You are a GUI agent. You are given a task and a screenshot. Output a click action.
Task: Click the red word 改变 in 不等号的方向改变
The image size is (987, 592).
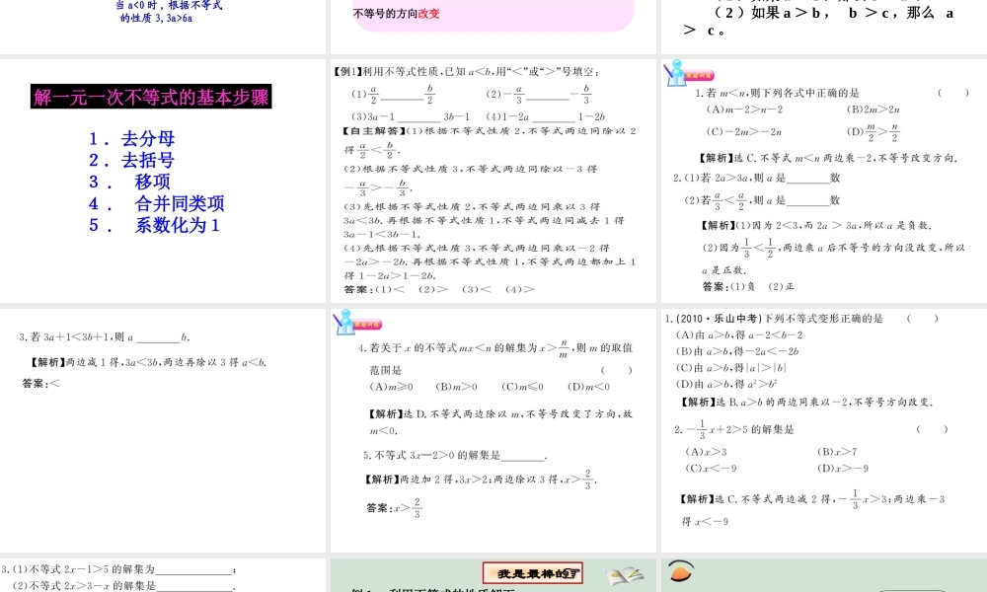click(428, 13)
